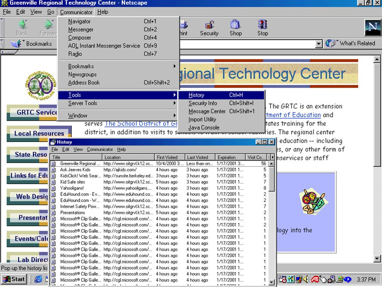Sort History by Last Visited column header

click(x=200, y=157)
